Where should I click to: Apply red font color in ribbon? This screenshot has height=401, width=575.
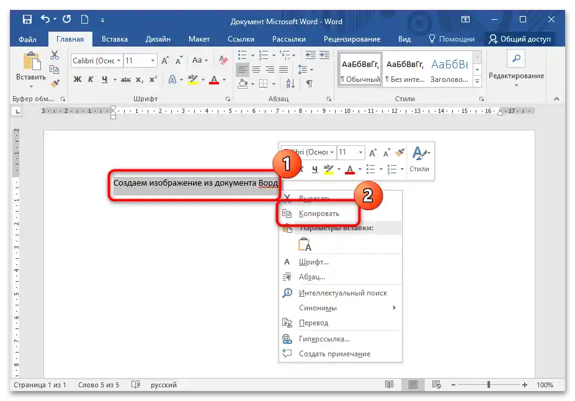coord(214,79)
